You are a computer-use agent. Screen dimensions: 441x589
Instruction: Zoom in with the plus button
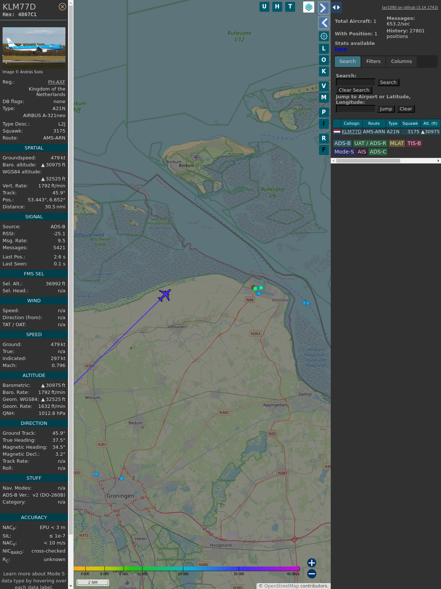[x=312, y=563]
